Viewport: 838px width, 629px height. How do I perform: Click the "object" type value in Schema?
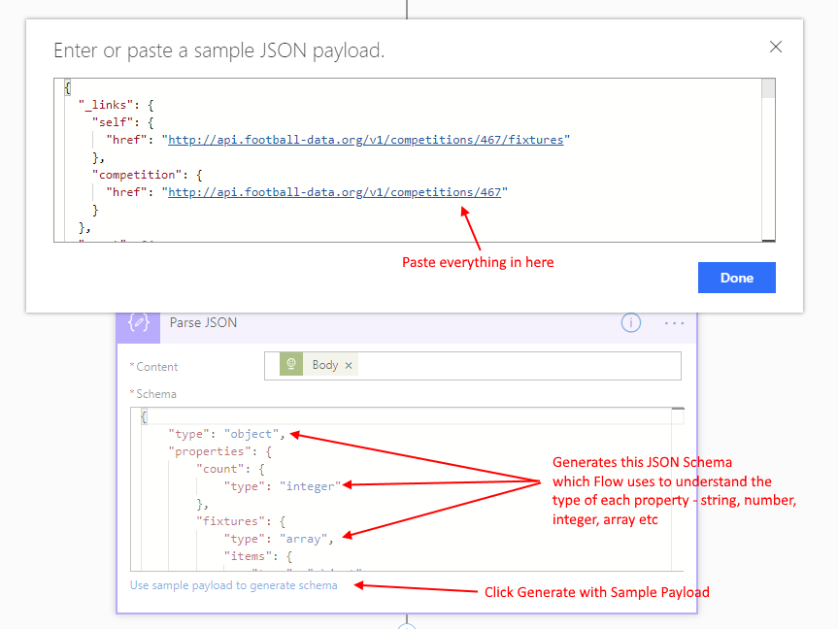point(251,433)
